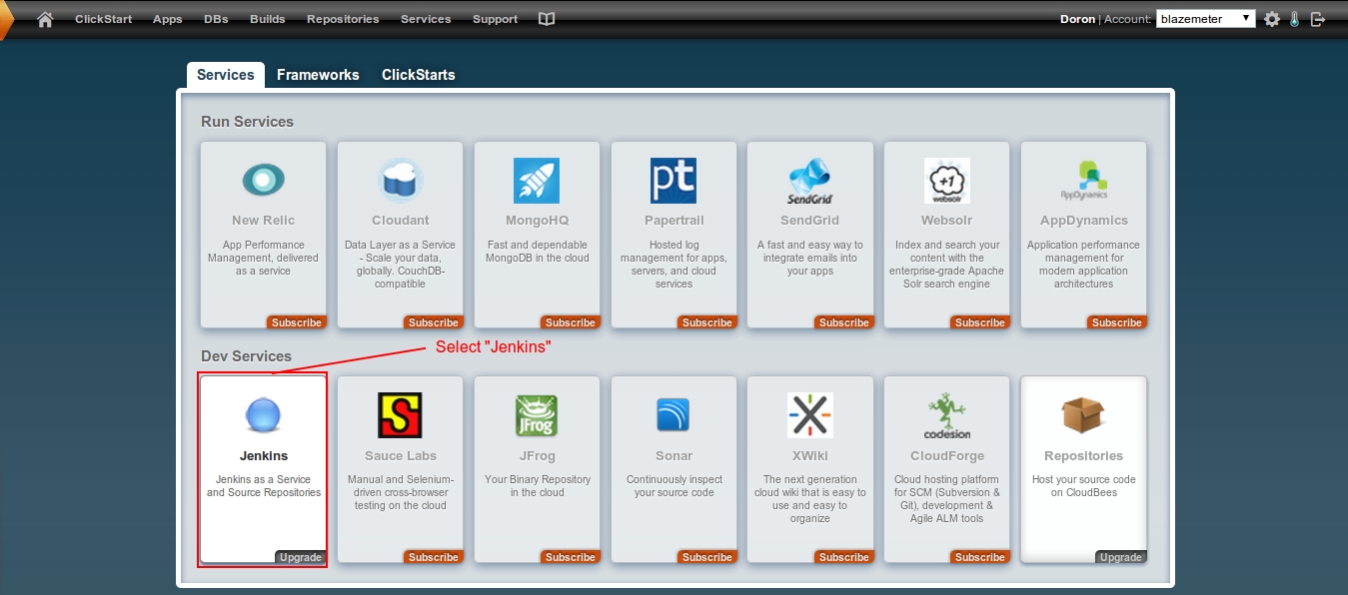Open the Services menu in top bar
This screenshot has width=1348, height=595.
(426, 19)
